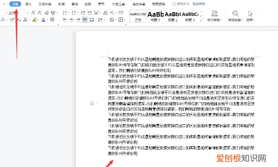Open the numbering dropdown arrow
Image resolution: width=278 pixels, height=167 pixels.
coord(78,13)
